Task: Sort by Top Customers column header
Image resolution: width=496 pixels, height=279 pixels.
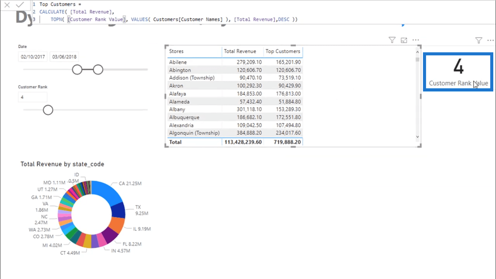Action: coord(283,51)
